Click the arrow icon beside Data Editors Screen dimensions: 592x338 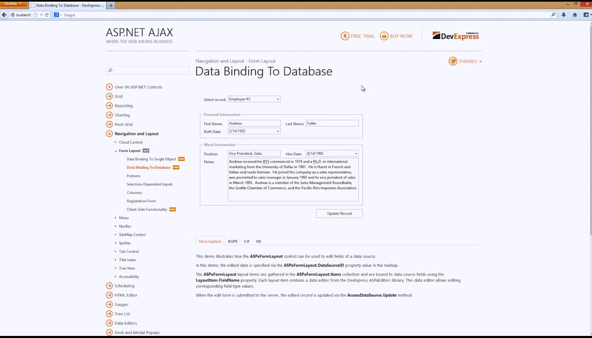click(x=109, y=323)
